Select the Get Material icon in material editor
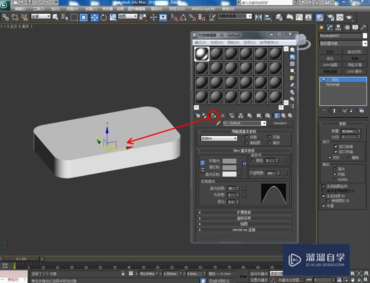 point(198,116)
